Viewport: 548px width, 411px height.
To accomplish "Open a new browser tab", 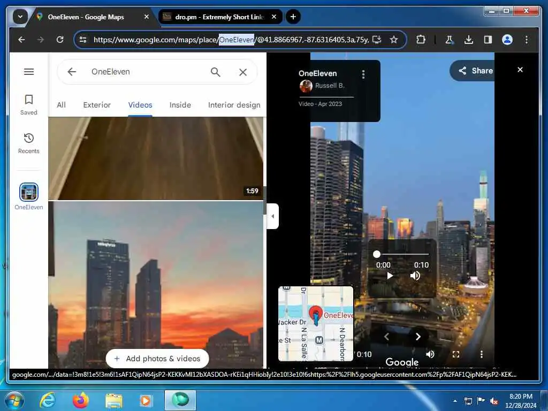I will click(293, 17).
